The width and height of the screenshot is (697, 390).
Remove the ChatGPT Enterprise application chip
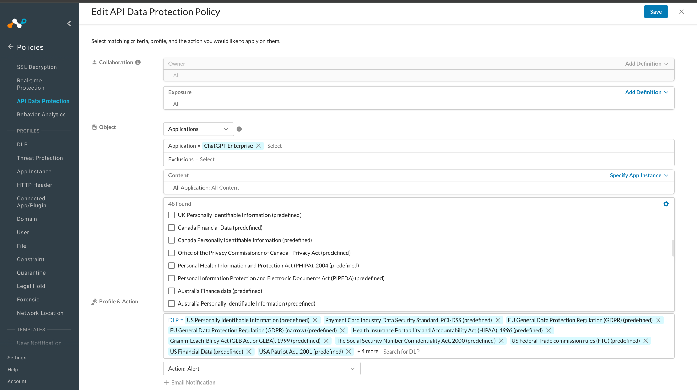click(x=258, y=146)
